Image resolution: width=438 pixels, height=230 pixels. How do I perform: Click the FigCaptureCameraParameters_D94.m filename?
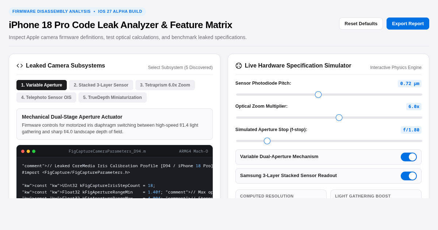pyautogui.click(x=107, y=151)
